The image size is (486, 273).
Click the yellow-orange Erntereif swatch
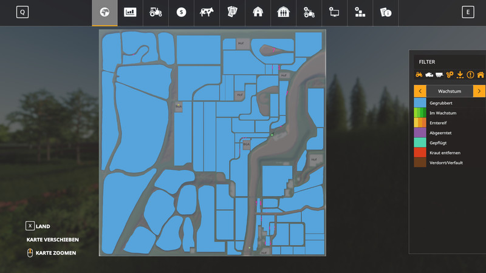coord(420,123)
